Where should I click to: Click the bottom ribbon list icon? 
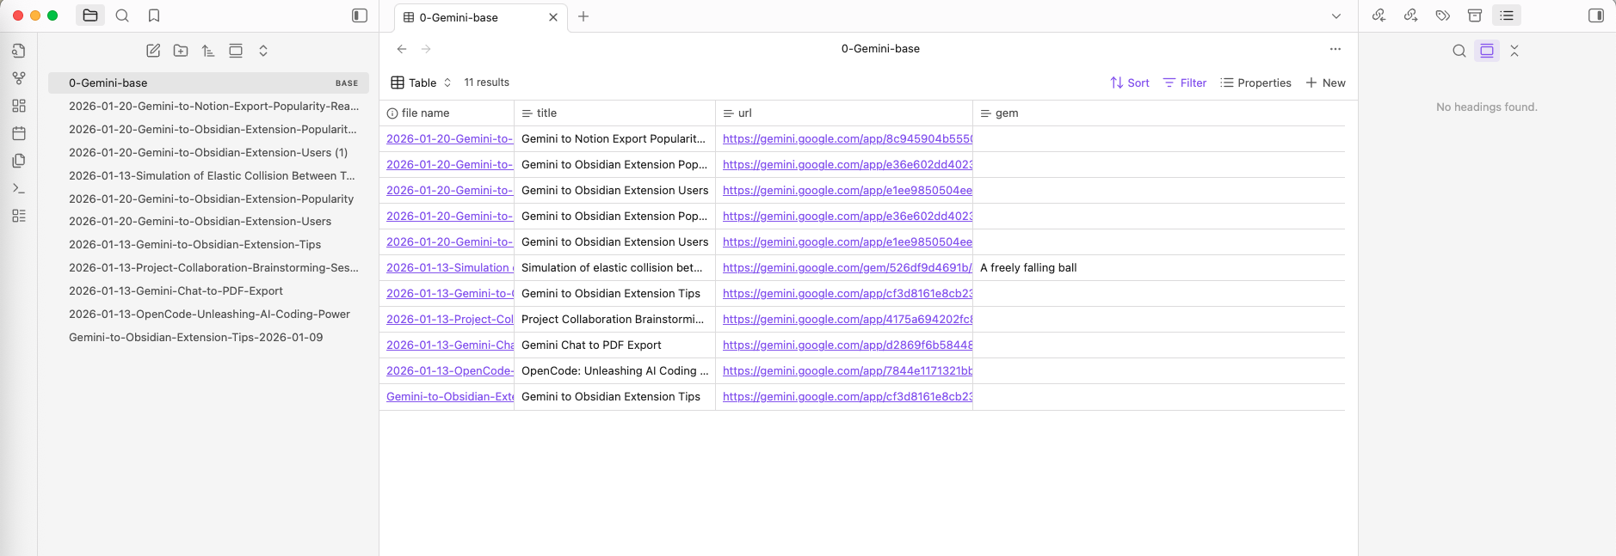click(x=19, y=216)
